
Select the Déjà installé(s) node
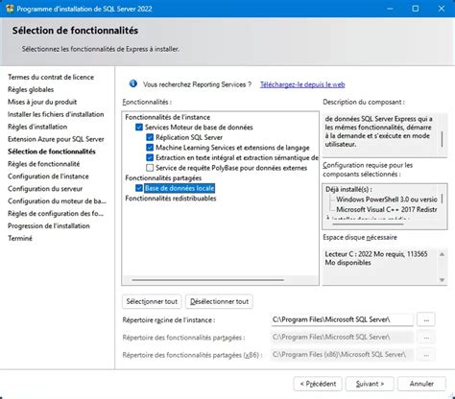348,189
